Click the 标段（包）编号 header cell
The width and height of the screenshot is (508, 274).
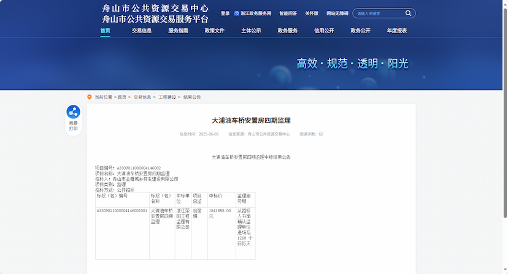pos(122,200)
